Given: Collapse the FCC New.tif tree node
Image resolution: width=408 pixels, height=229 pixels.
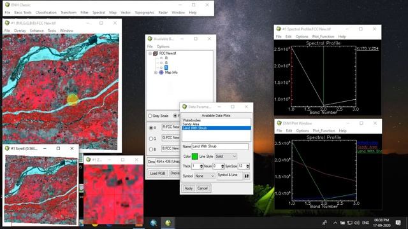Looking at the screenshot, I should 150,53.
